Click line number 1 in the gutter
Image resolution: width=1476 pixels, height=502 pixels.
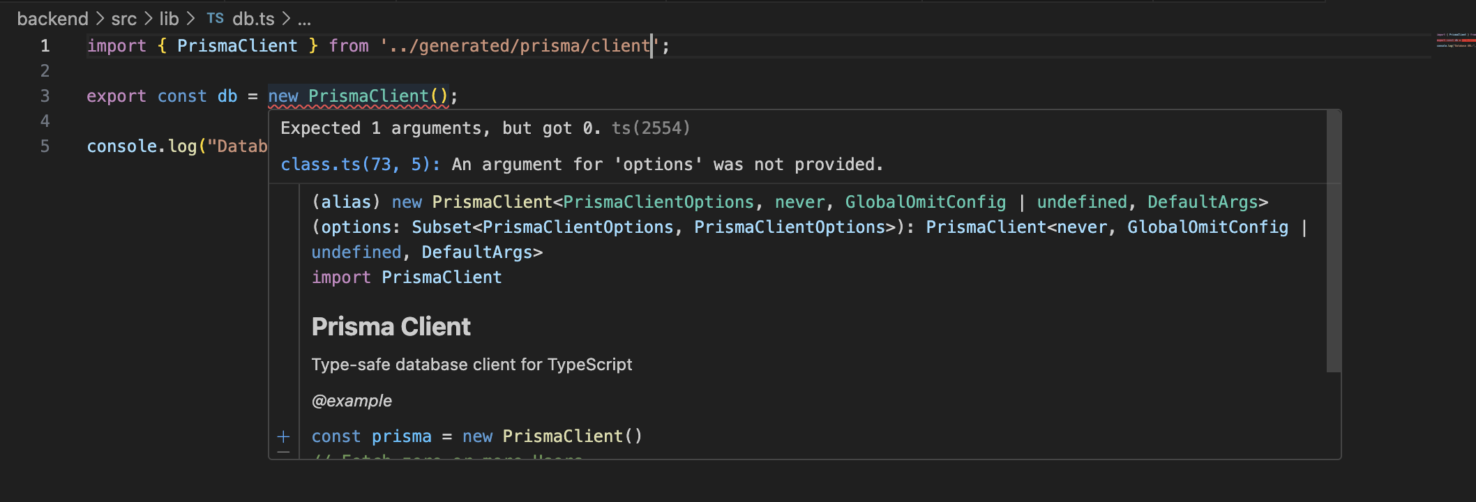(45, 46)
